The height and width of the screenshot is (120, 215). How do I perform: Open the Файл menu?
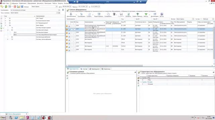[x=4, y=3]
